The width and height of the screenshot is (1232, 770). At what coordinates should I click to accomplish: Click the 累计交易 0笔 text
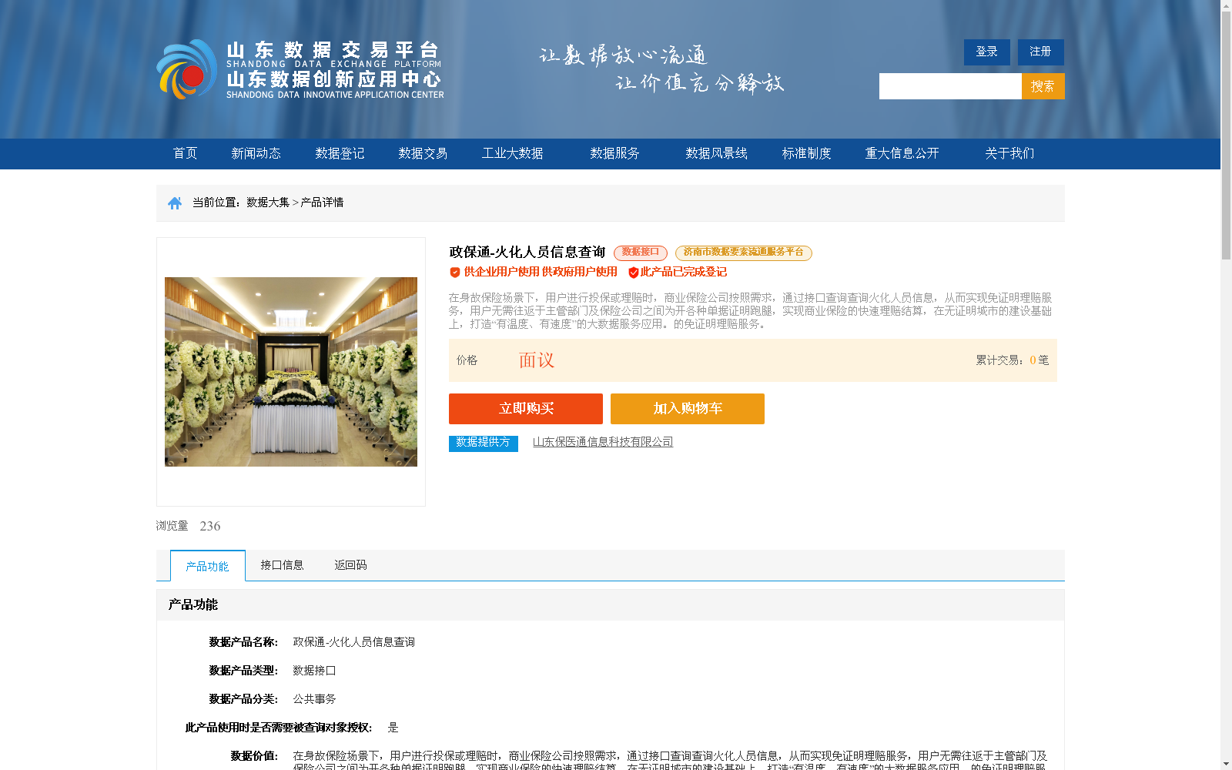pos(1013,360)
